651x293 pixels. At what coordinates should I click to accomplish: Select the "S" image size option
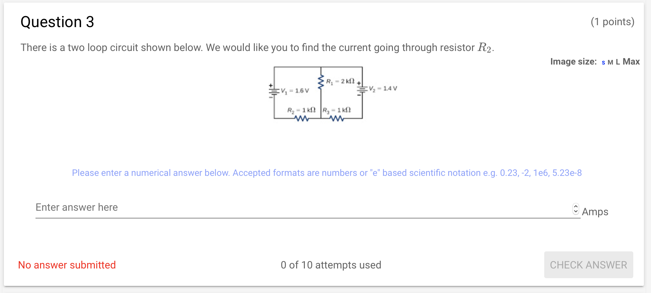click(x=603, y=62)
